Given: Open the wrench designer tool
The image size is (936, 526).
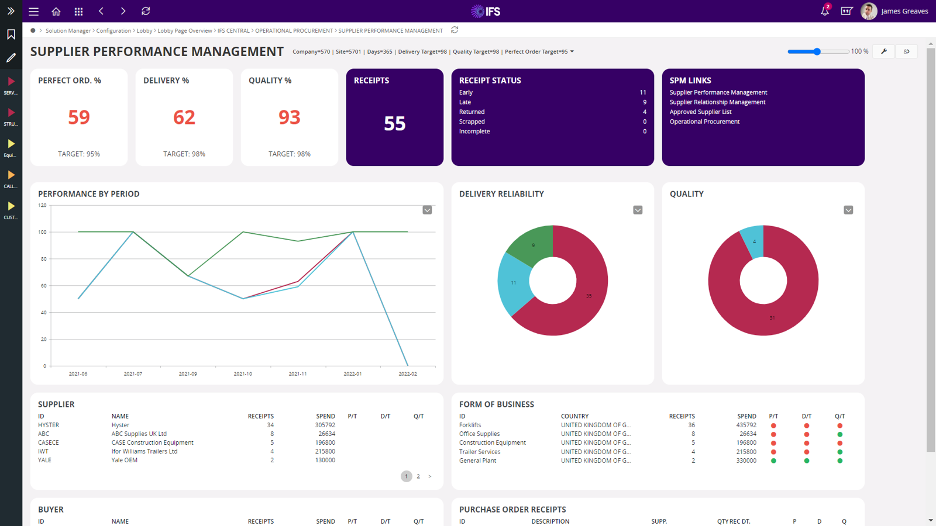Looking at the screenshot, I should coord(884,51).
